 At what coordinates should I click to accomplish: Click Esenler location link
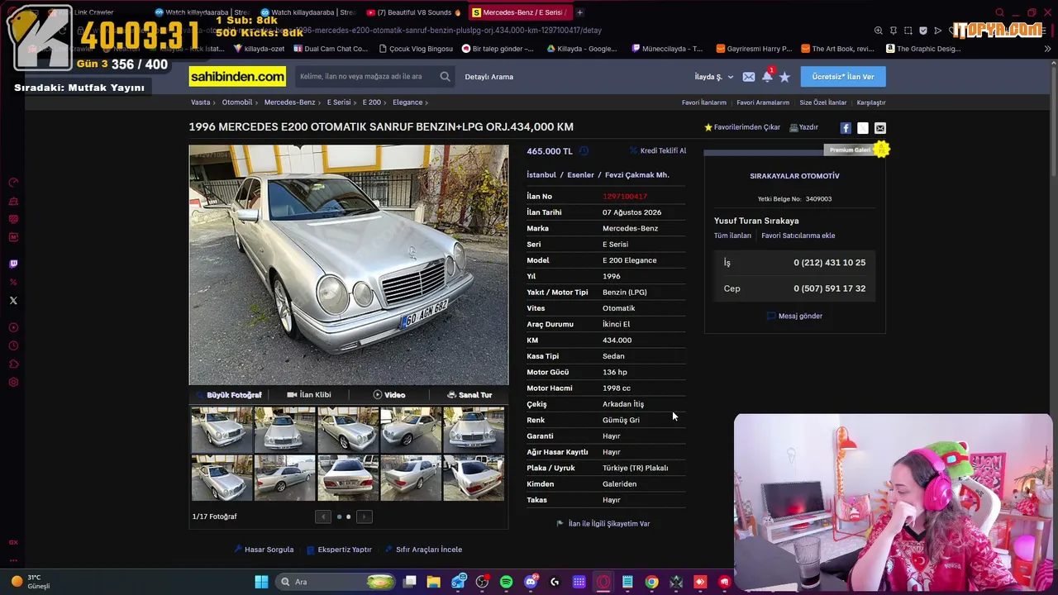click(x=581, y=175)
